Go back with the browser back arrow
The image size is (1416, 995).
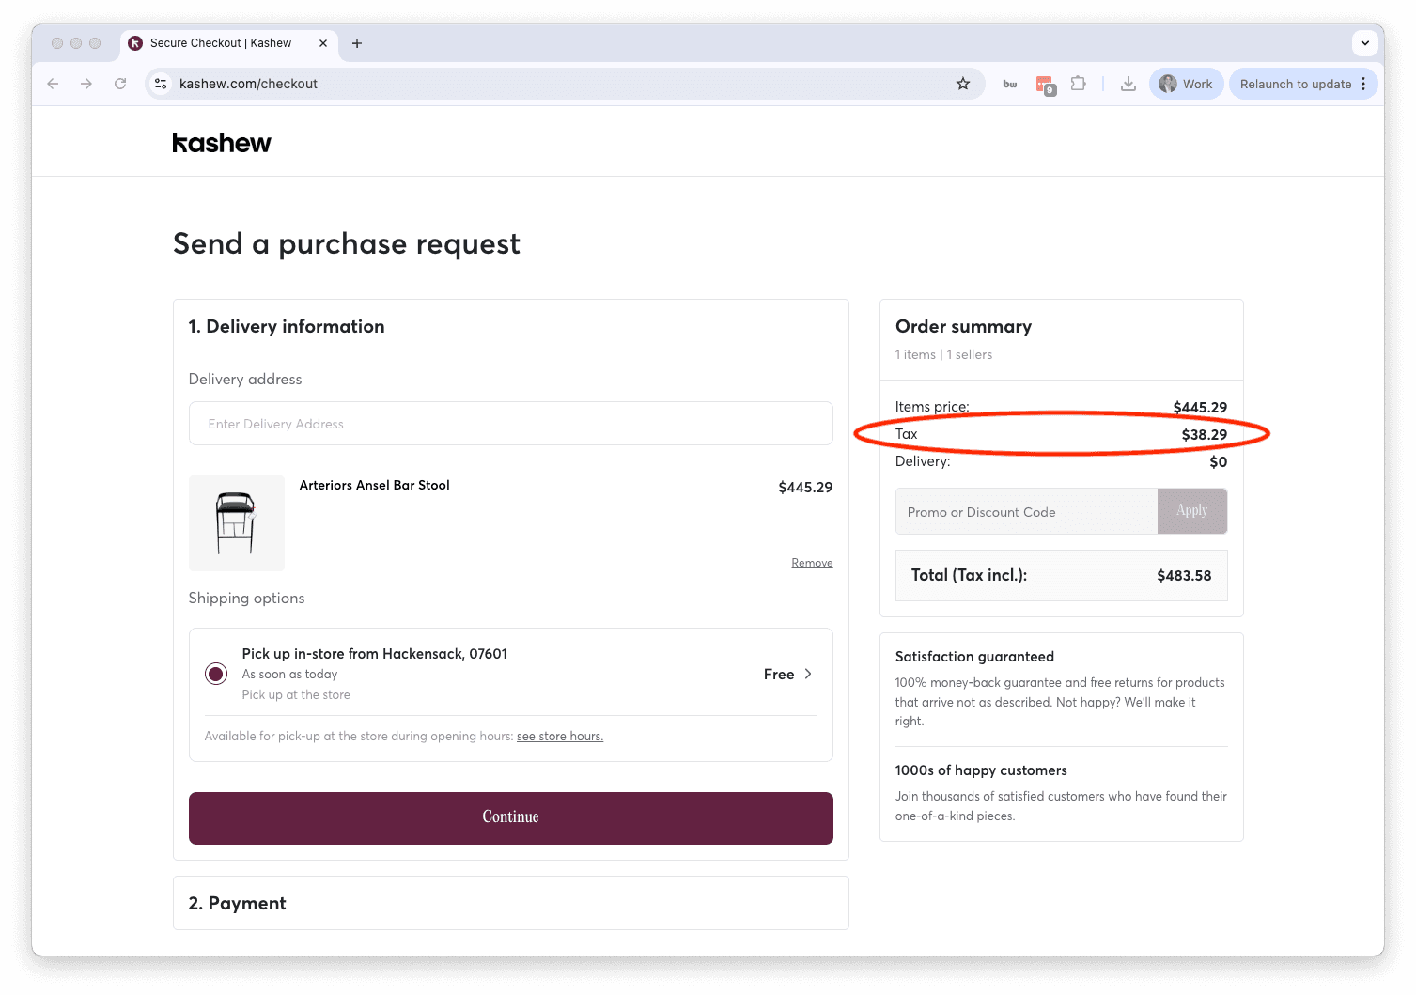click(53, 84)
